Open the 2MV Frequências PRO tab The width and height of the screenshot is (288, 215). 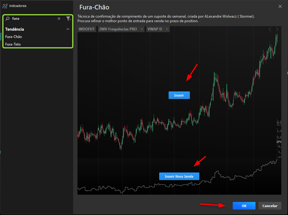118,29
